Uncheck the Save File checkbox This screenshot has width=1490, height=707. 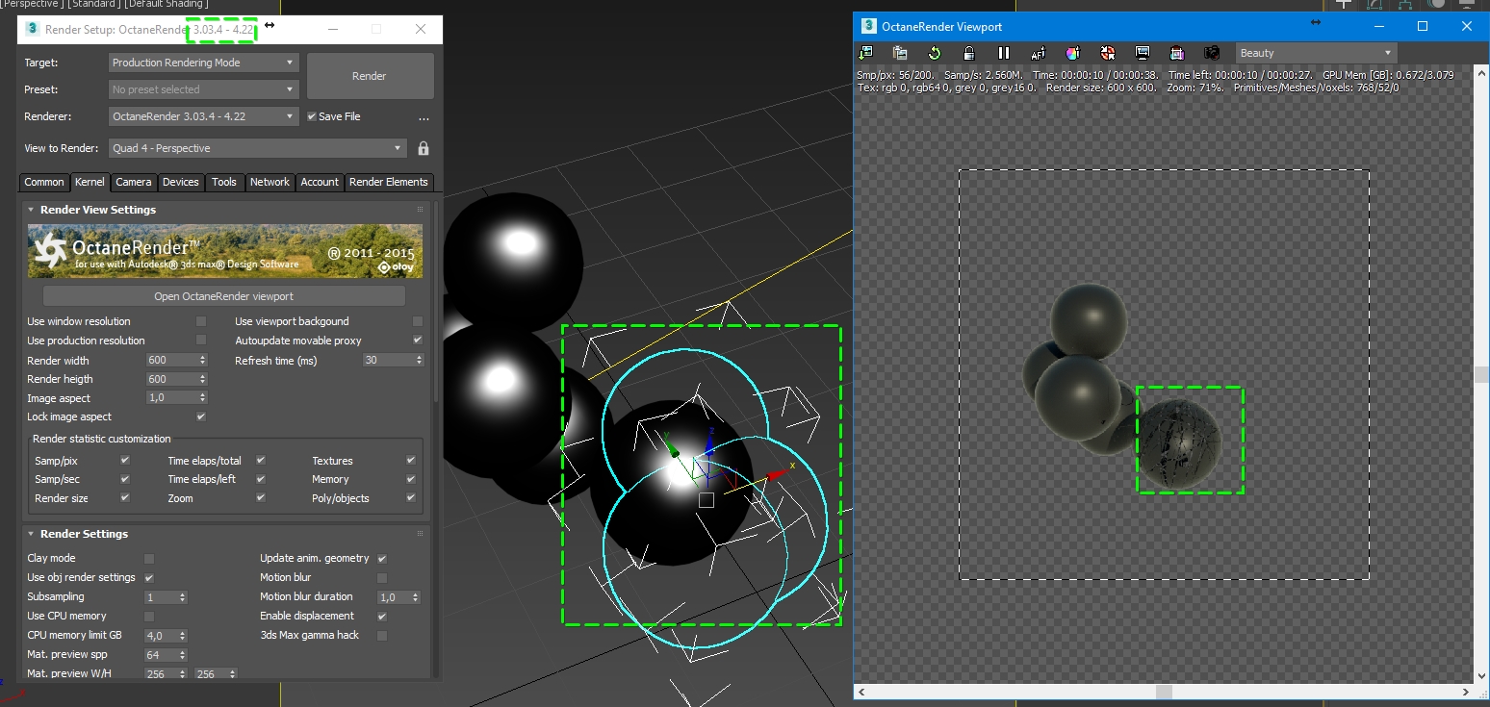(x=311, y=116)
